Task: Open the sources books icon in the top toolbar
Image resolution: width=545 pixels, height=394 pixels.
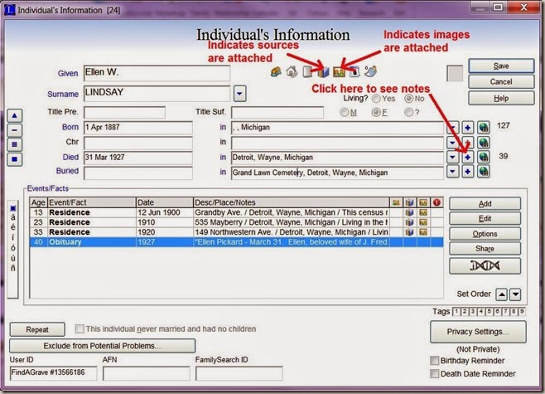Action: [323, 72]
